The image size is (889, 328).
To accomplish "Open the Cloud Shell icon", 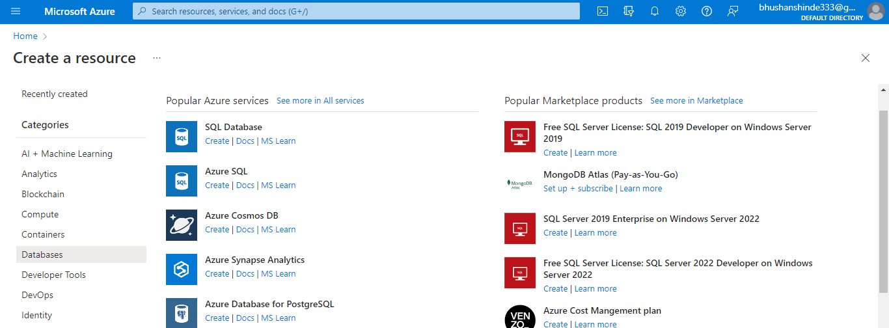I will pos(603,11).
